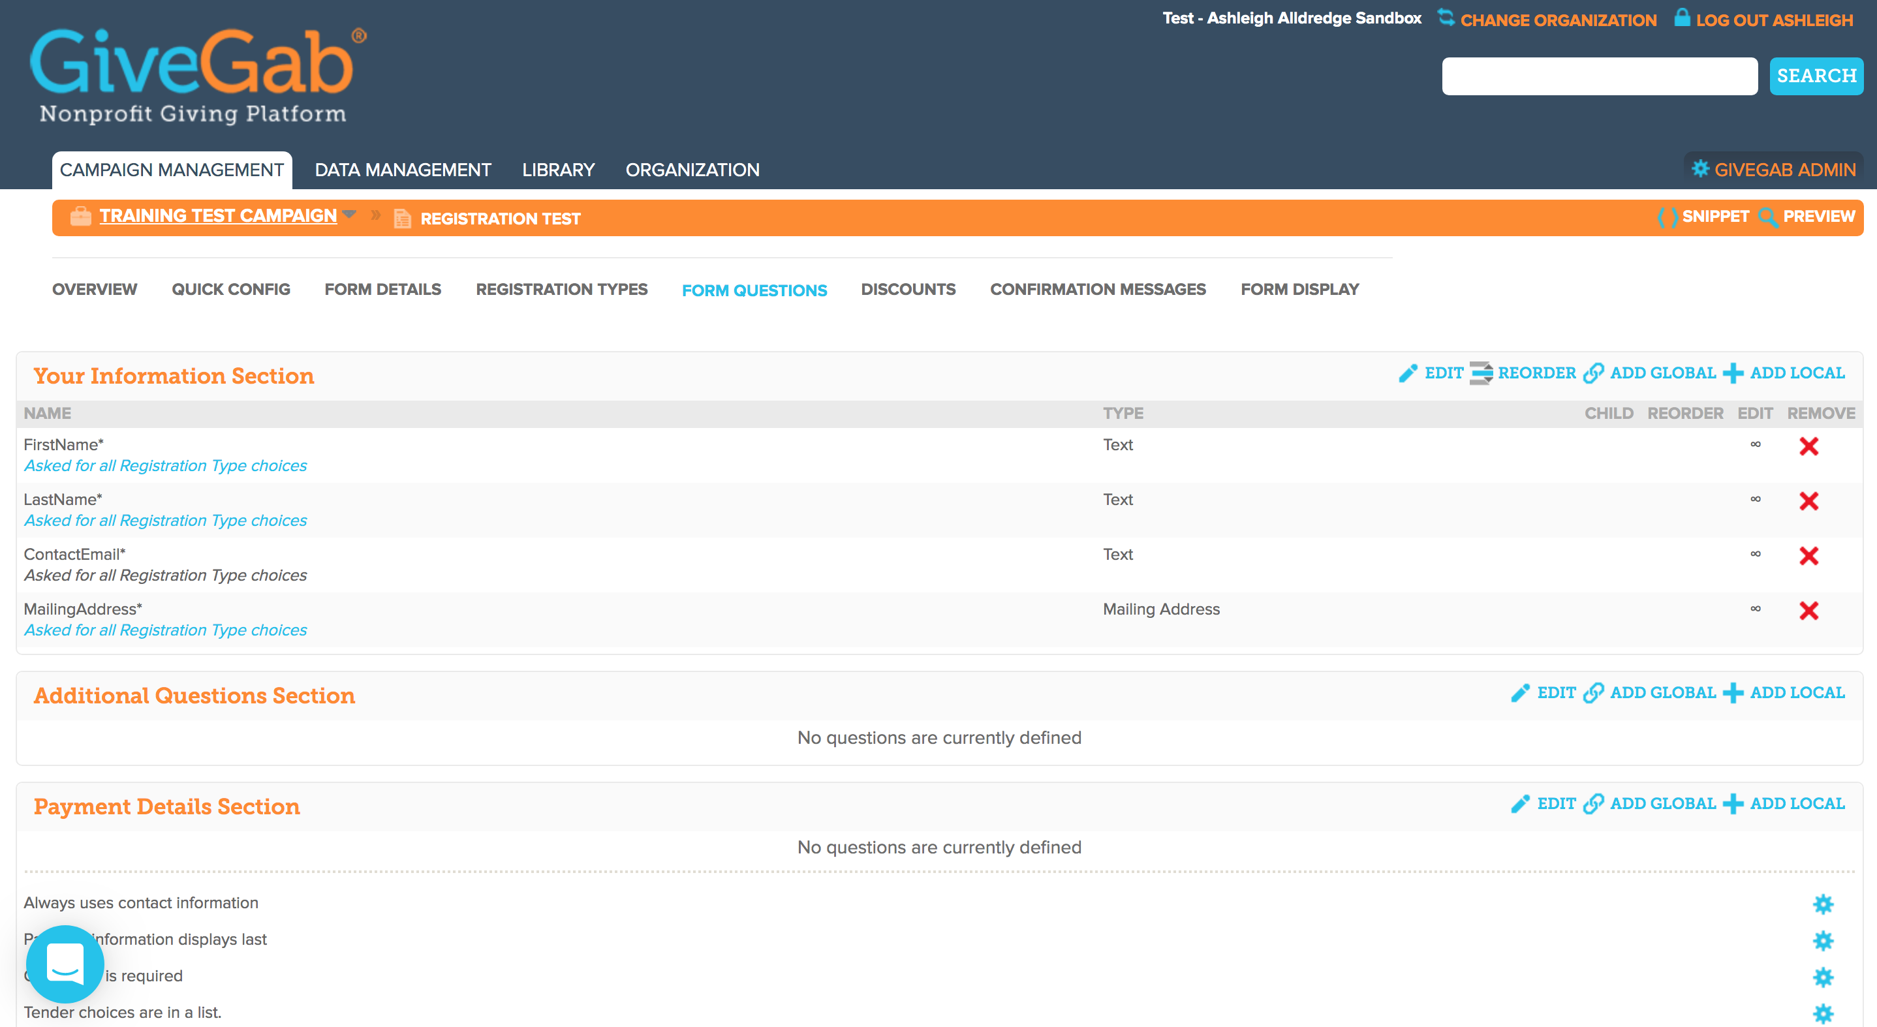Remove the LastName question with red X
This screenshot has width=1877, height=1027.
1808,500
